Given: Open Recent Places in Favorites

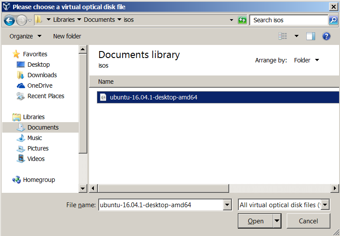Looking at the screenshot, I should (x=46, y=96).
